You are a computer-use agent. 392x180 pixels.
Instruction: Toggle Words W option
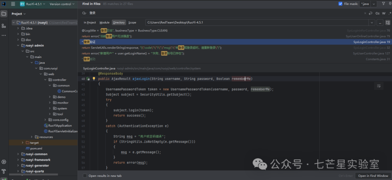pyautogui.click(x=384, y=13)
